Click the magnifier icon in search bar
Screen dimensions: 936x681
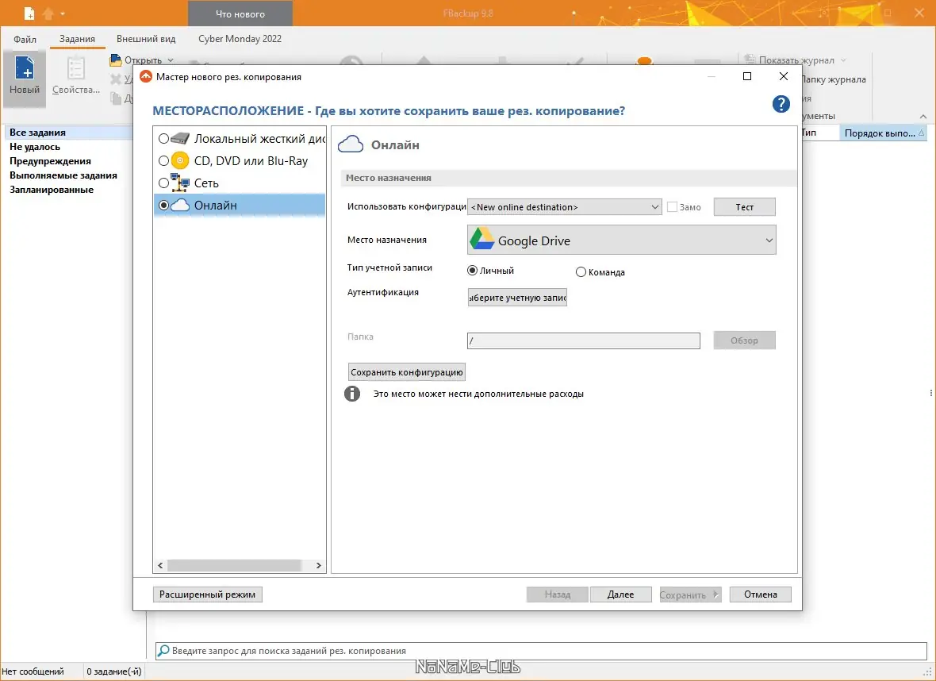click(163, 651)
